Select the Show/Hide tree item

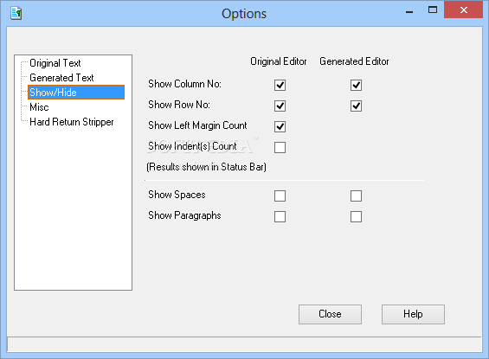coord(76,93)
